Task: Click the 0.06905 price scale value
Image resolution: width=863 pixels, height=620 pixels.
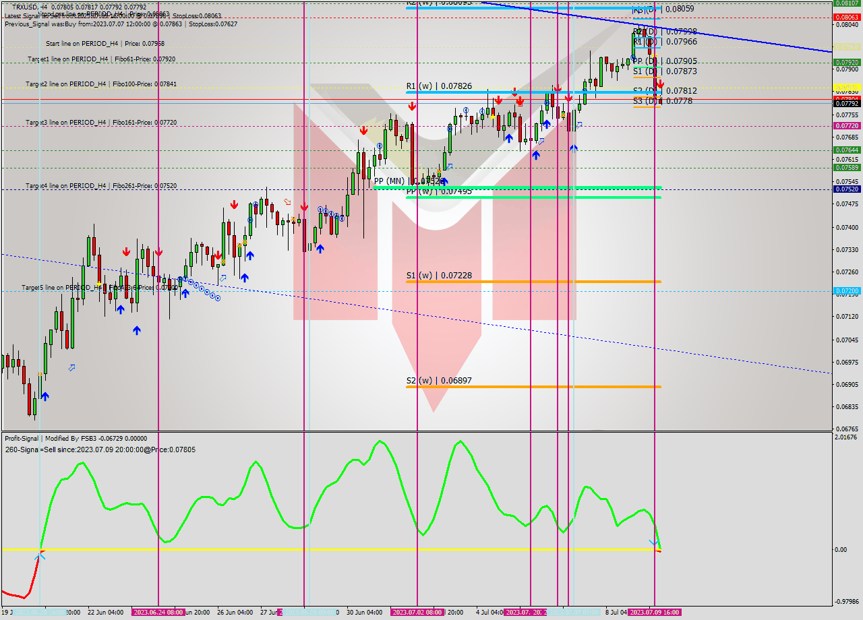Action: click(x=847, y=385)
